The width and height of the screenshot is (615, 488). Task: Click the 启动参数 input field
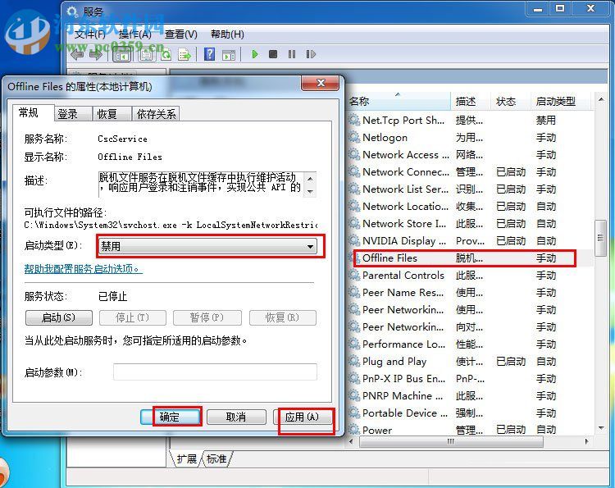tap(215, 372)
